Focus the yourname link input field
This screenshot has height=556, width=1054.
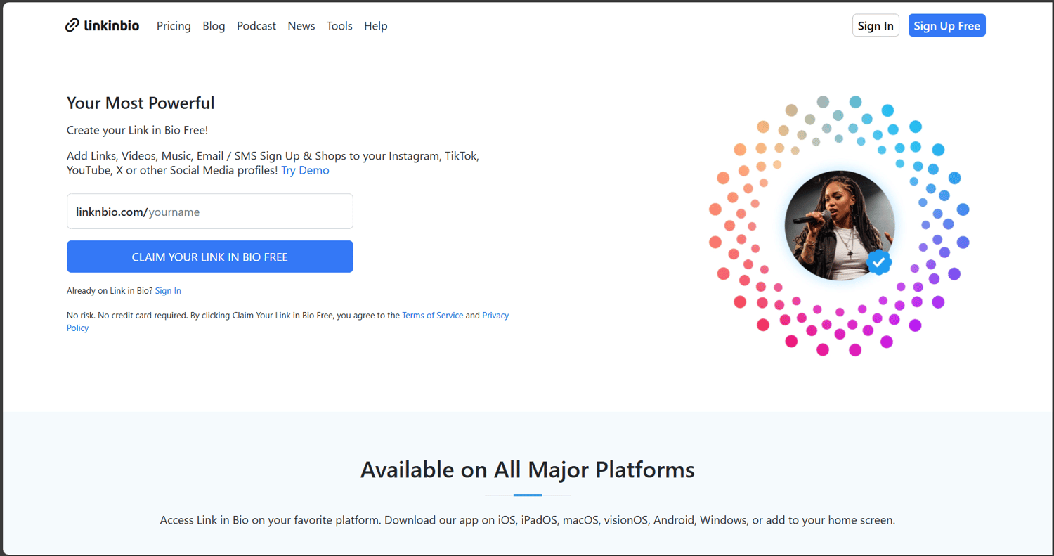(x=246, y=212)
